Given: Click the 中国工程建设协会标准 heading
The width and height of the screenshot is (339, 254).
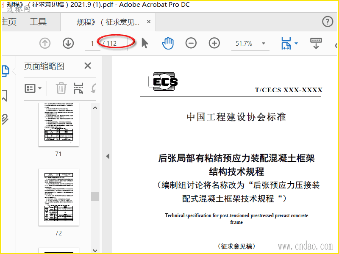Looking at the screenshot, I should [x=236, y=117].
